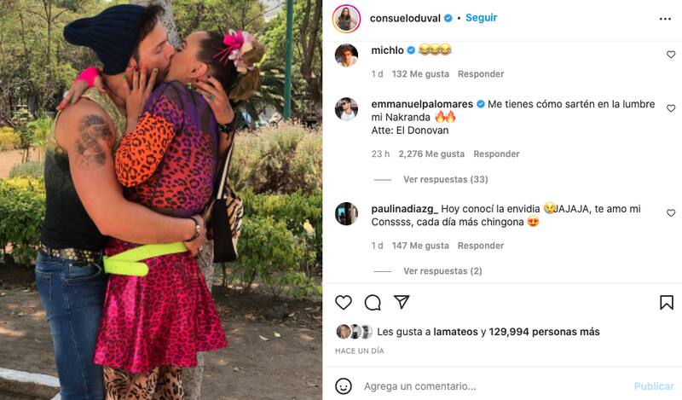This screenshot has width=682, height=400.
Task: Like emmanuelpalomares's comment
Action: coord(671,108)
